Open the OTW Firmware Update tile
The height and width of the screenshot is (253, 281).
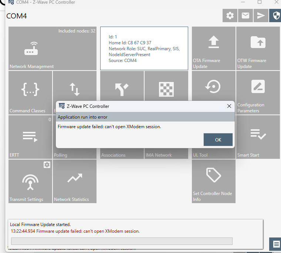[258, 48]
